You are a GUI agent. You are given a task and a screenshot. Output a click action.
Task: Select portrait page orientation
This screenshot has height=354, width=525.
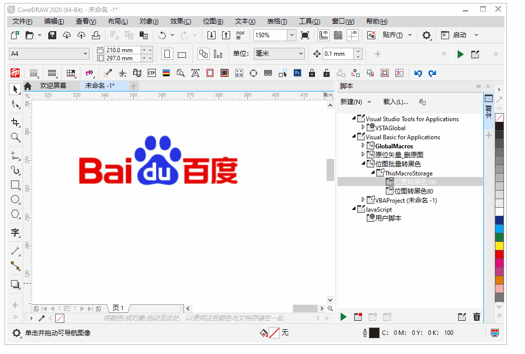(x=167, y=54)
